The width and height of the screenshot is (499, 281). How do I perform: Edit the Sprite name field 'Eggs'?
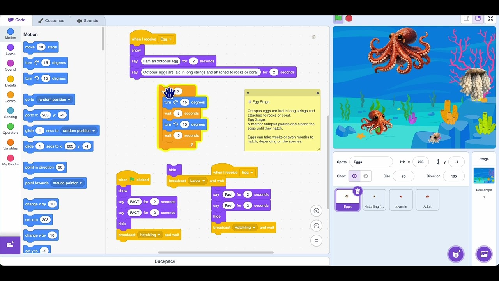point(371,162)
